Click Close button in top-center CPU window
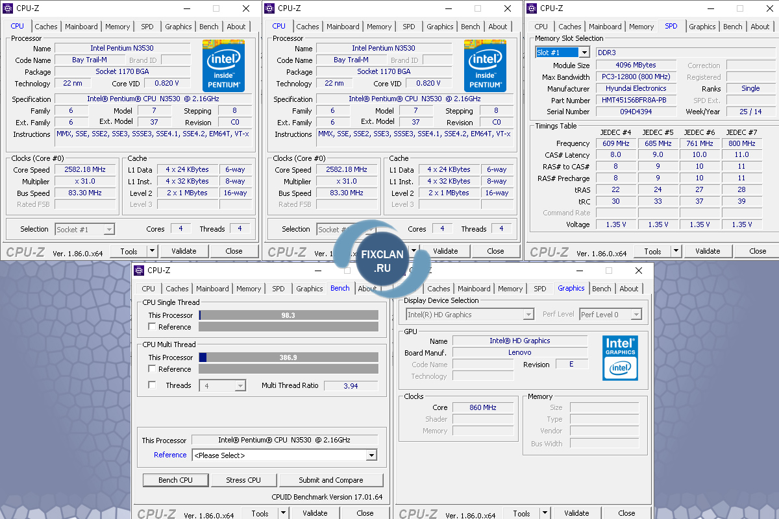Image resolution: width=779 pixels, height=519 pixels. point(495,251)
